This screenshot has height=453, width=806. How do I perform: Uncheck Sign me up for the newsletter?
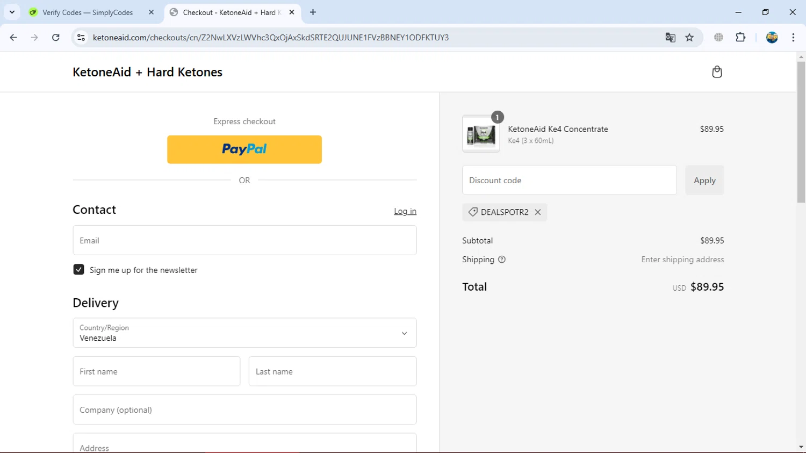(78, 270)
